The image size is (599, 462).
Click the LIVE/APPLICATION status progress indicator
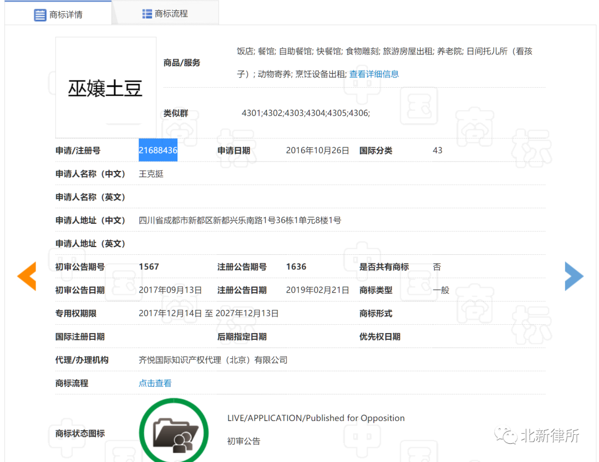click(316, 418)
